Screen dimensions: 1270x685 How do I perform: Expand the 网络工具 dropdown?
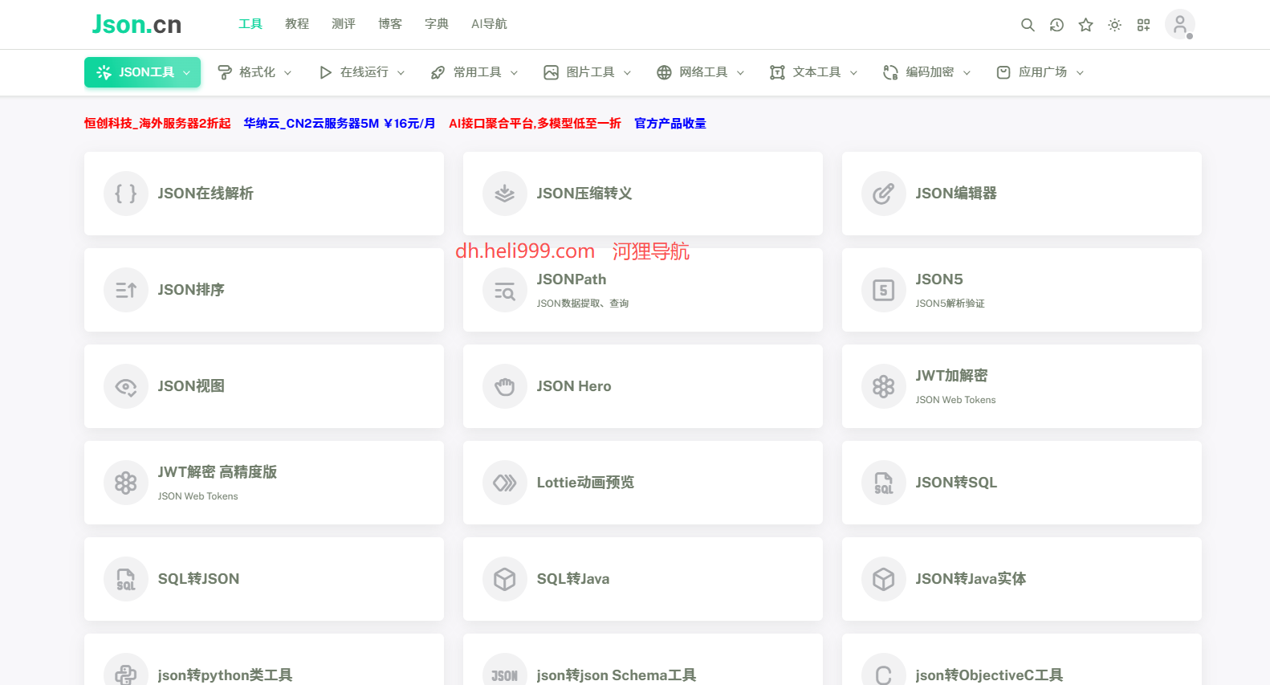pyautogui.click(x=701, y=72)
